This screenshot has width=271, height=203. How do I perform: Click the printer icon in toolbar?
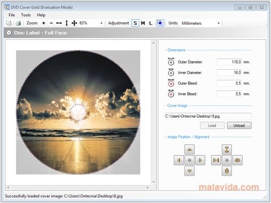(18, 23)
